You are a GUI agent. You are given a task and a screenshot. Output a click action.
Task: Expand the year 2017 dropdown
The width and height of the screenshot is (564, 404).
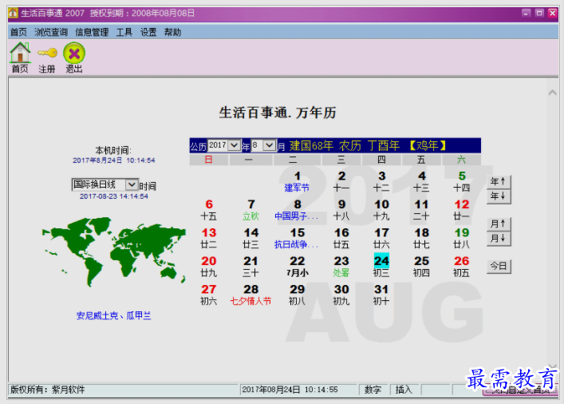235,145
